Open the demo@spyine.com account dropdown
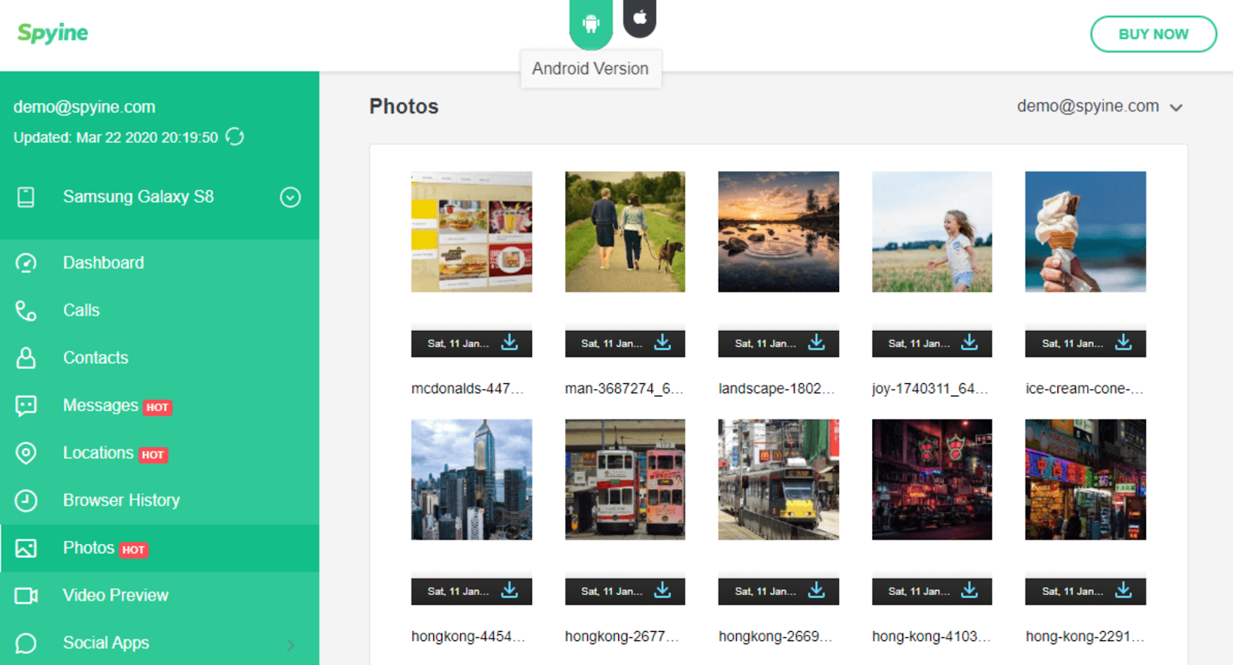 click(1099, 106)
